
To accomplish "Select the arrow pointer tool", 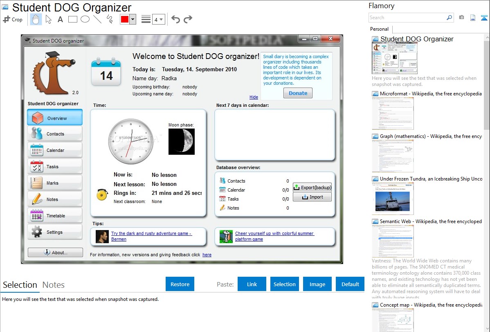I will (x=48, y=19).
